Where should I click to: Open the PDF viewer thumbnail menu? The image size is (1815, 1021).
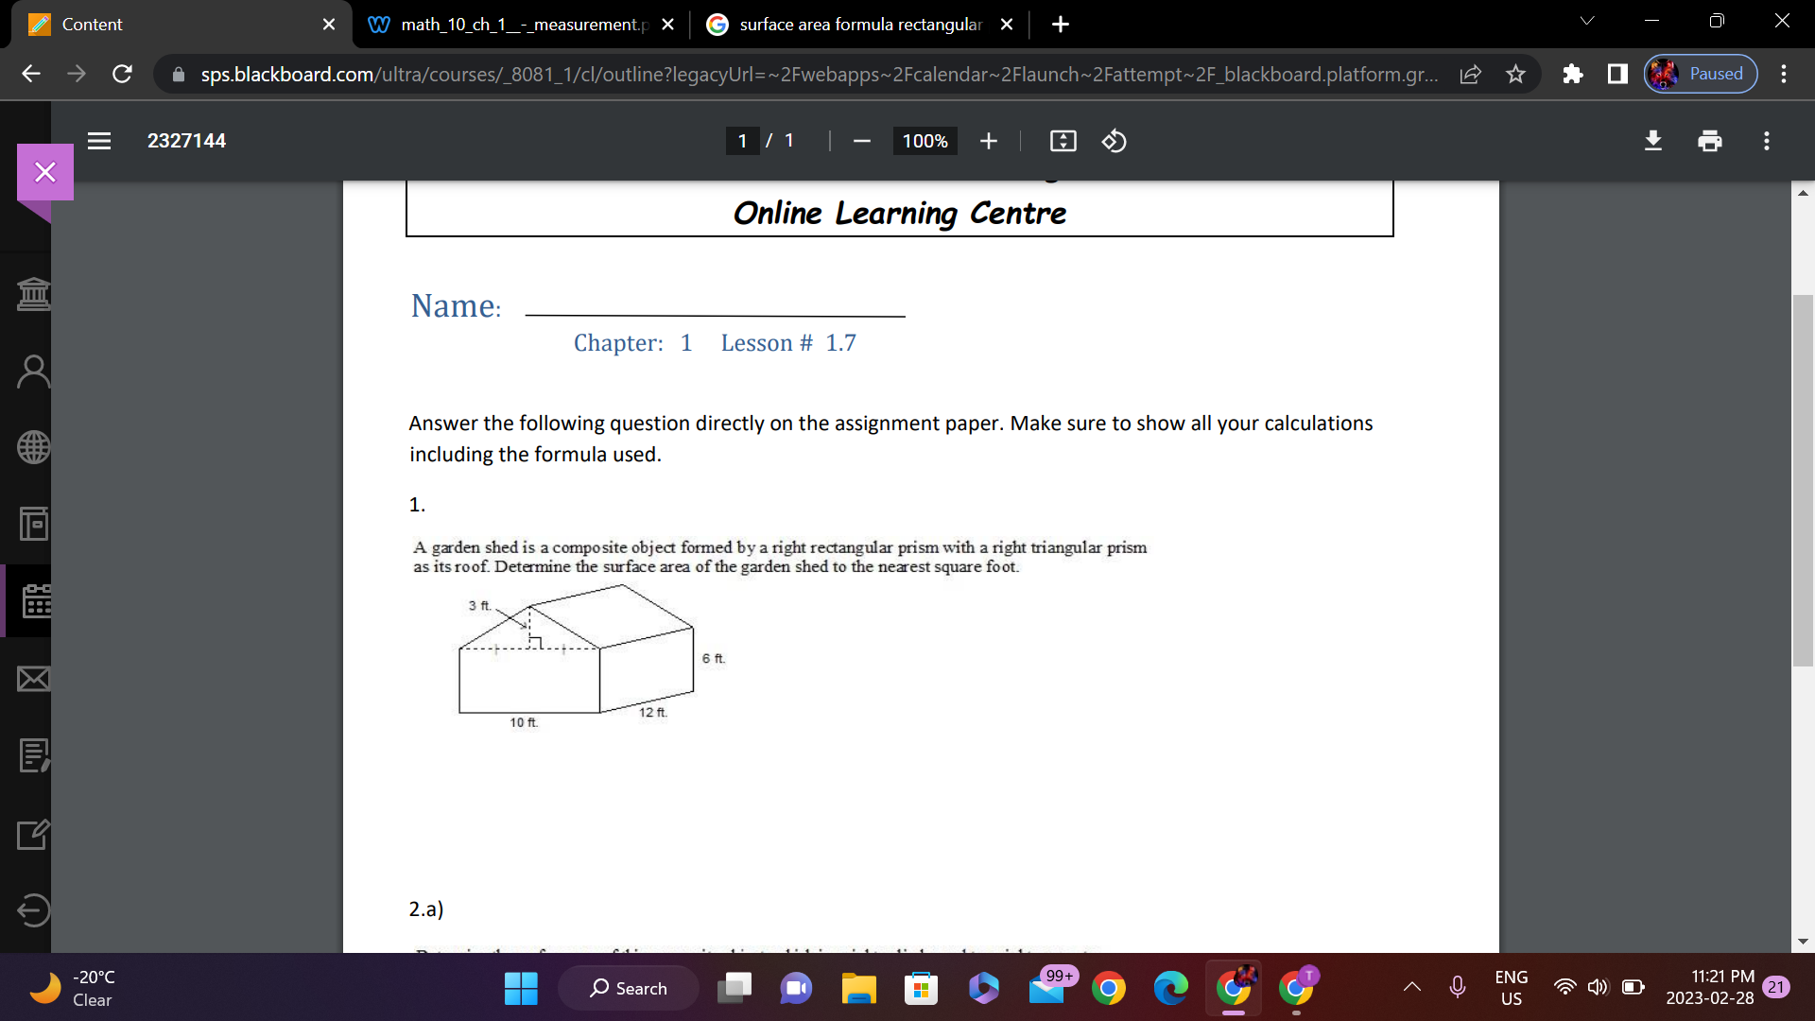coord(99,141)
